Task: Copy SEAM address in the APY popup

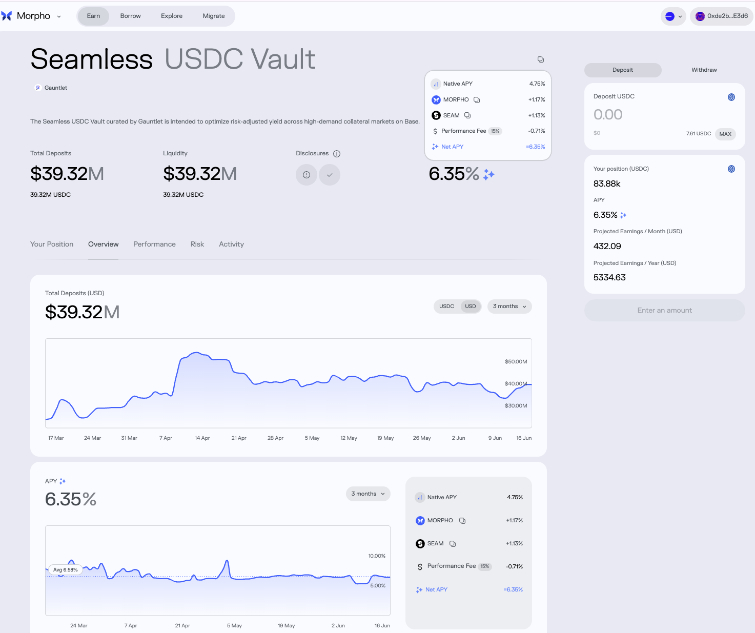Action: point(467,115)
